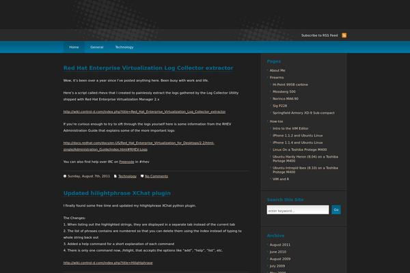The height and width of the screenshot is (273, 410).
Task: Open Intro to the VIM Editor
Action: point(290,128)
